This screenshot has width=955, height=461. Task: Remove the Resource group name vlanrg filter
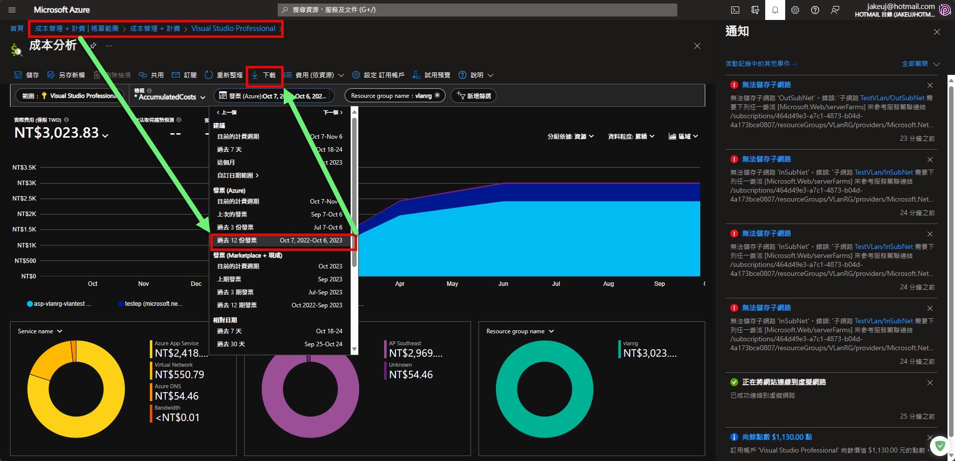point(438,96)
